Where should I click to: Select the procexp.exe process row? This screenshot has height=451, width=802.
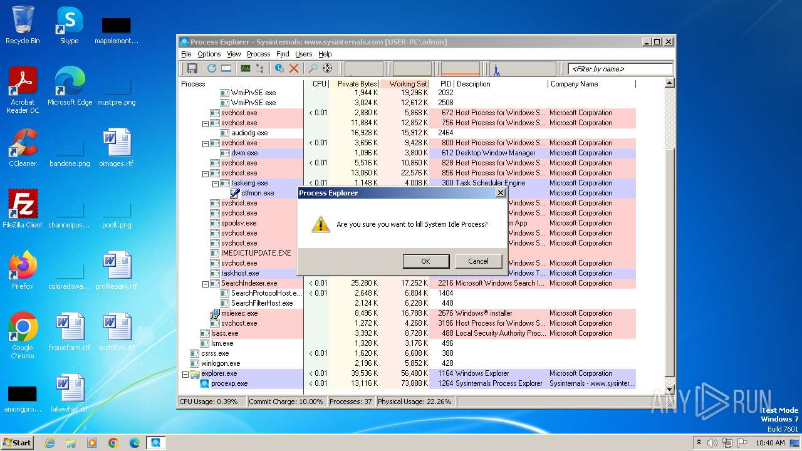pos(407,383)
